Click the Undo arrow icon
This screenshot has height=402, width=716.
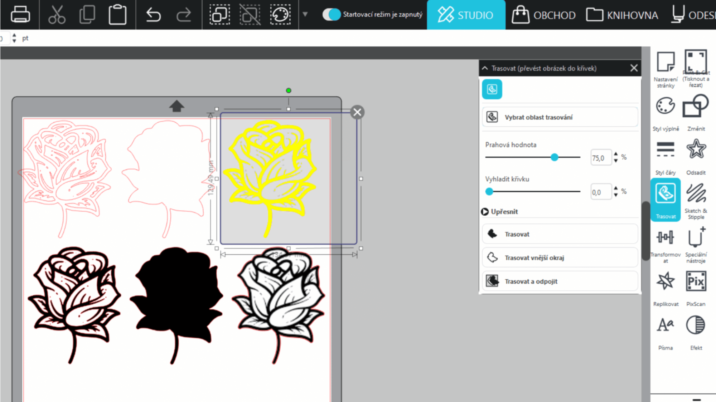pos(153,15)
